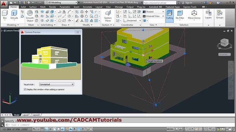Click the Array tool in Modify

click(96, 21)
